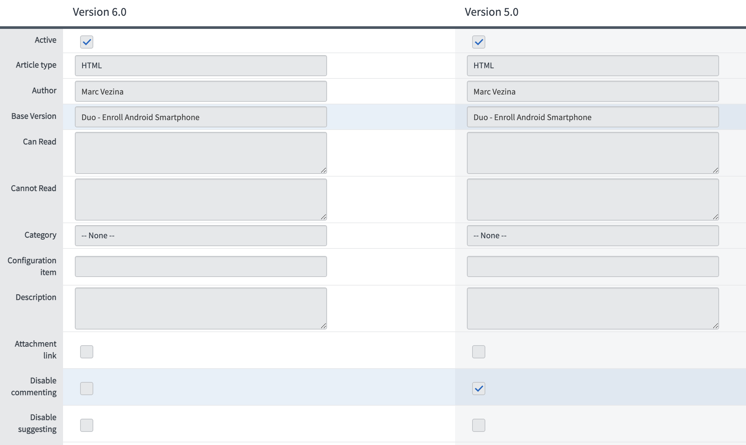The image size is (746, 445).
Task: Open the Category selector in Version 5.0
Action: click(593, 235)
